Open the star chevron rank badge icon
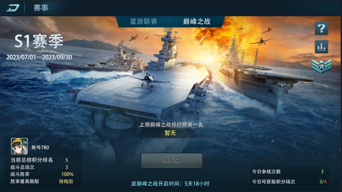This screenshot has height=192, width=342. point(322,66)
